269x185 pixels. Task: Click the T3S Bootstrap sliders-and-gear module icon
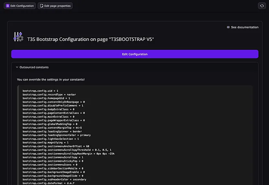click(19, 37)
